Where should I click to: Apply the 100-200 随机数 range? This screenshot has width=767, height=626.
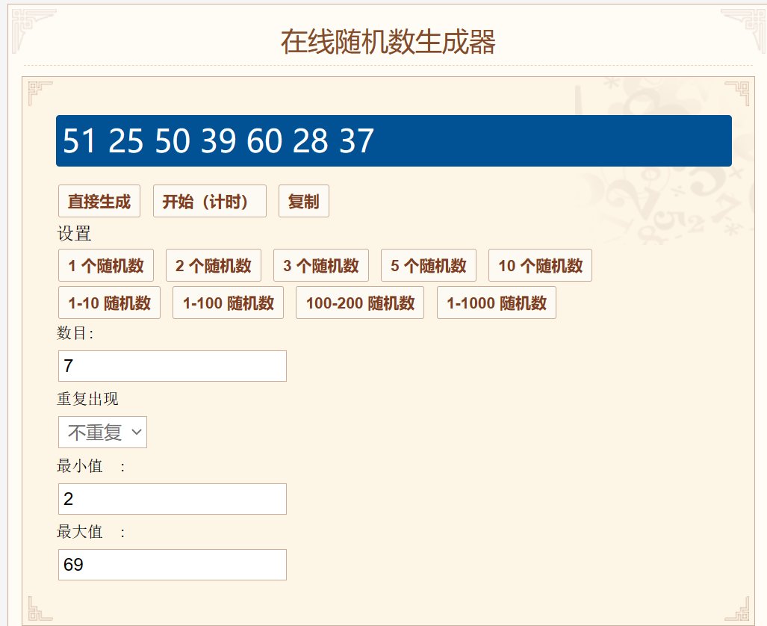coord(360,303)
